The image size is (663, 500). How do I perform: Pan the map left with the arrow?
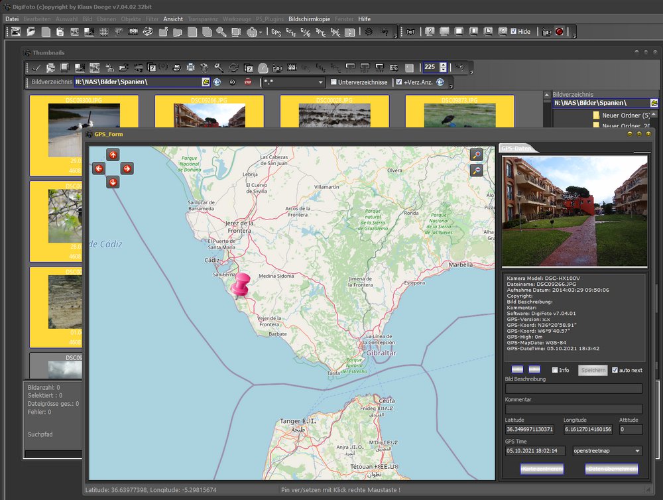(x=99, y=168)
